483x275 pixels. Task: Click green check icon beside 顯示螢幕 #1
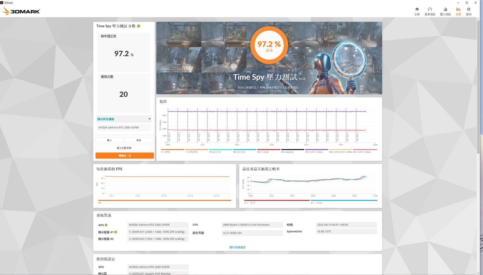(x=116, y=232)
